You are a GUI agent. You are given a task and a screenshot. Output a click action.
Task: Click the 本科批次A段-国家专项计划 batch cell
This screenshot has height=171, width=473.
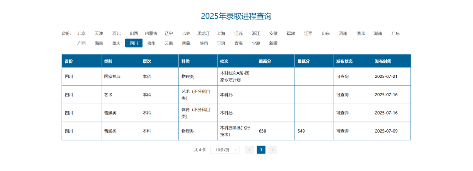(236, 77)
